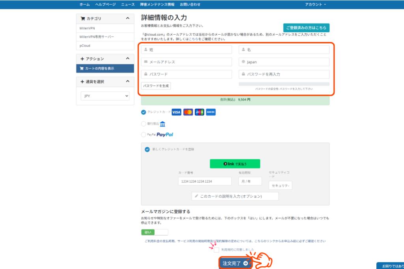404x269 pixels.
Task: Click the arrow icon on 注文完了
Action: (x=245, y=263)
